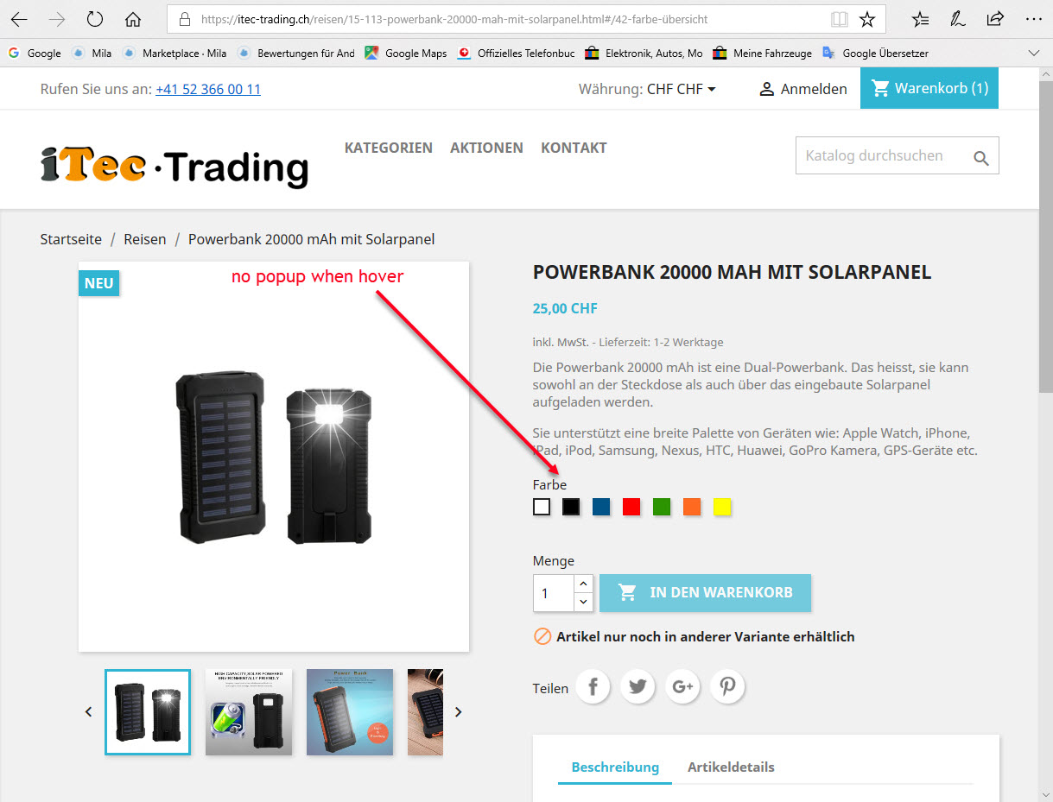This screenshot has width=1053, height=802.
Task: Share product via Twitter icon
Action: (638, 687)
